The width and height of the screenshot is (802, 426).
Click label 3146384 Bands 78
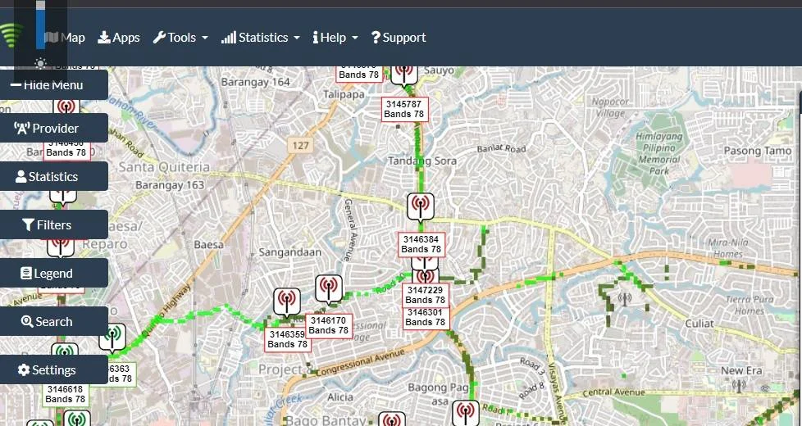click(x=422, y=244)
